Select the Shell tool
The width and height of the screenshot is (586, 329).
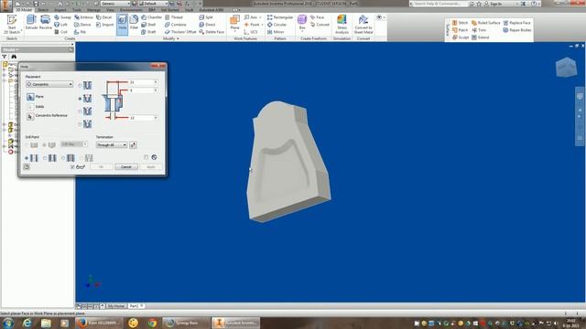[x=148, y=25]
